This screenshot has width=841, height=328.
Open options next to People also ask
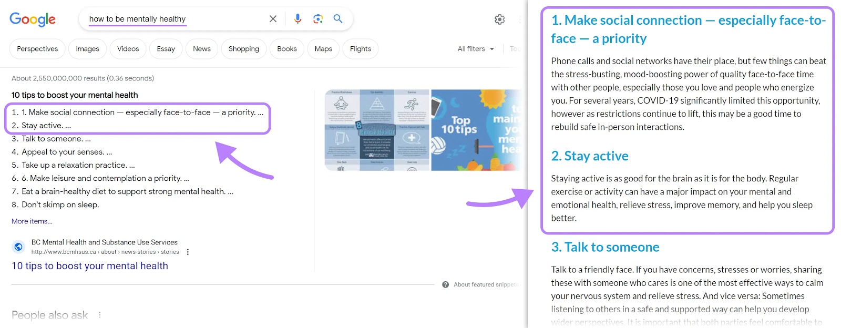click(99, 315)
